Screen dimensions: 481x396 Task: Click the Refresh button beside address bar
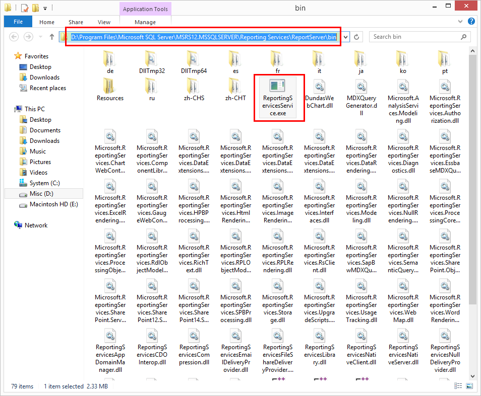(356, 37)
